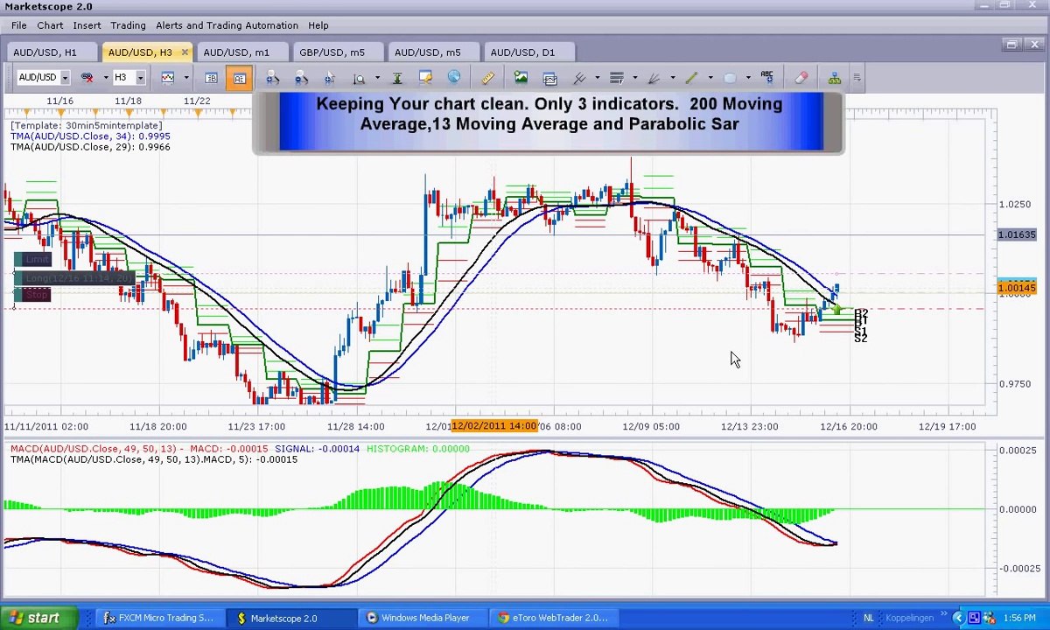Screen dimensions: 1050x630
Task: Select the Fibonacci retracement lines tool
Action: [x=617, y=78]
